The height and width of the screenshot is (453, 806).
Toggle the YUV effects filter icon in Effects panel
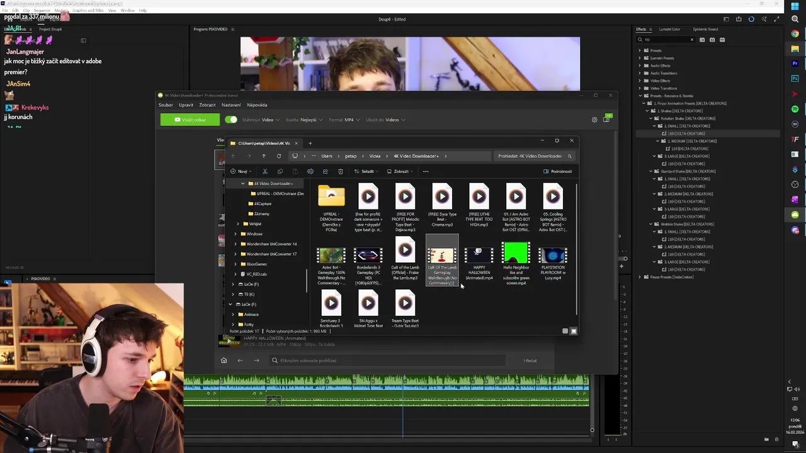coord(722,40)
